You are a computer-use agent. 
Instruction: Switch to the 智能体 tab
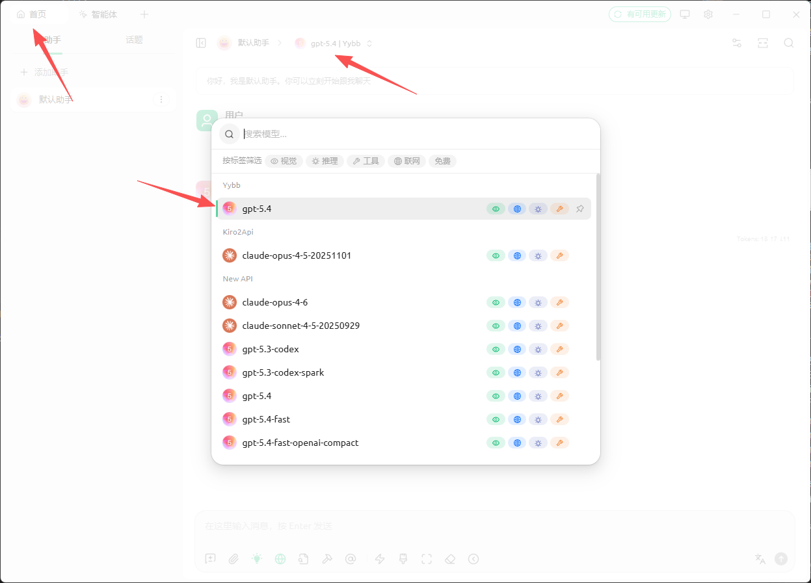pyautogui.click(x=98, y=14)
